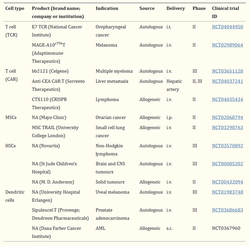Click the NCT03570892 Novartis trial link

pos(227,146)
